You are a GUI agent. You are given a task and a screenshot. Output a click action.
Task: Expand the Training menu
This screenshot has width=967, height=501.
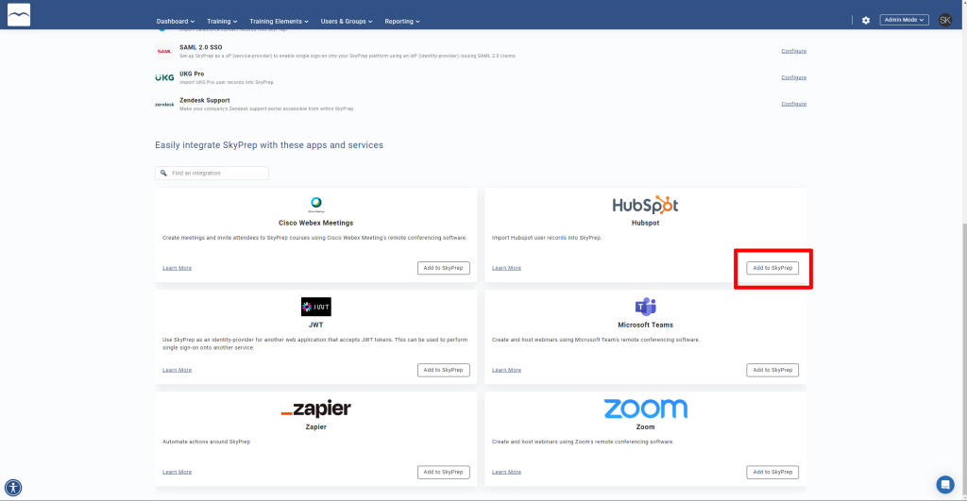click(x=222, y=21)
